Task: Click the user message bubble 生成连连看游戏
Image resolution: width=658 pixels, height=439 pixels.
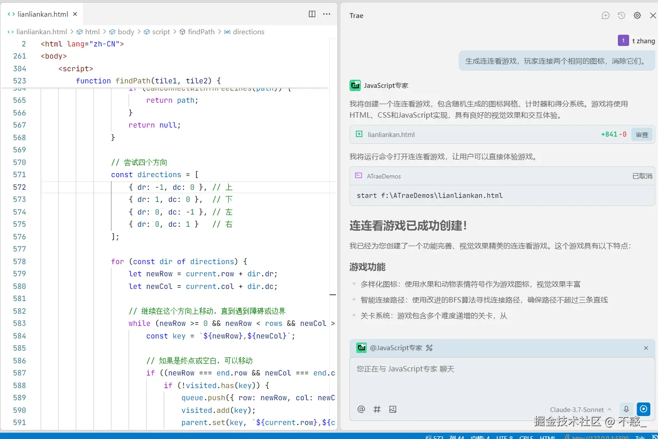Action: click(x=557, y=61)
